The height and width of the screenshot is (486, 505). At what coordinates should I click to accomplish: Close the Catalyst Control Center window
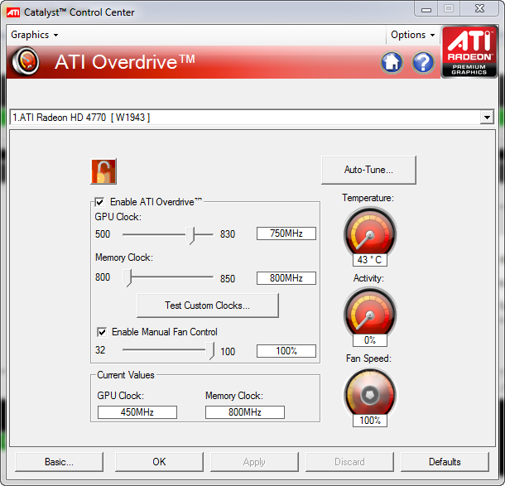479,9
